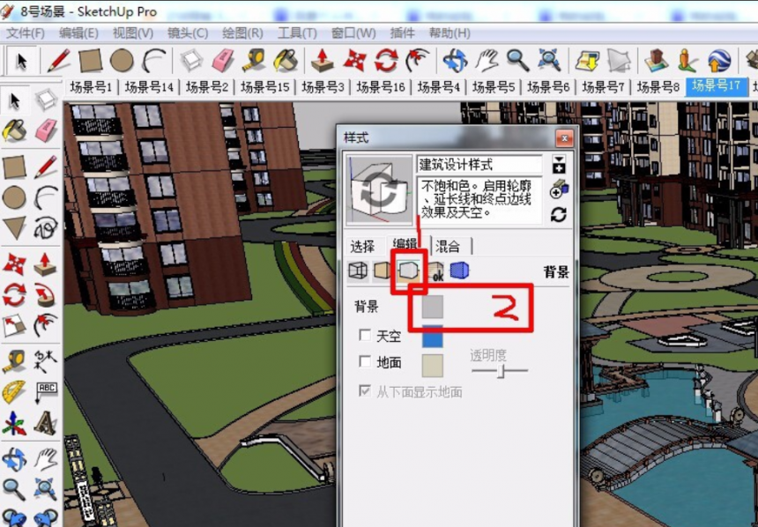
Task: Select the Text label tool in left toolbar
Action: point(46,391)
